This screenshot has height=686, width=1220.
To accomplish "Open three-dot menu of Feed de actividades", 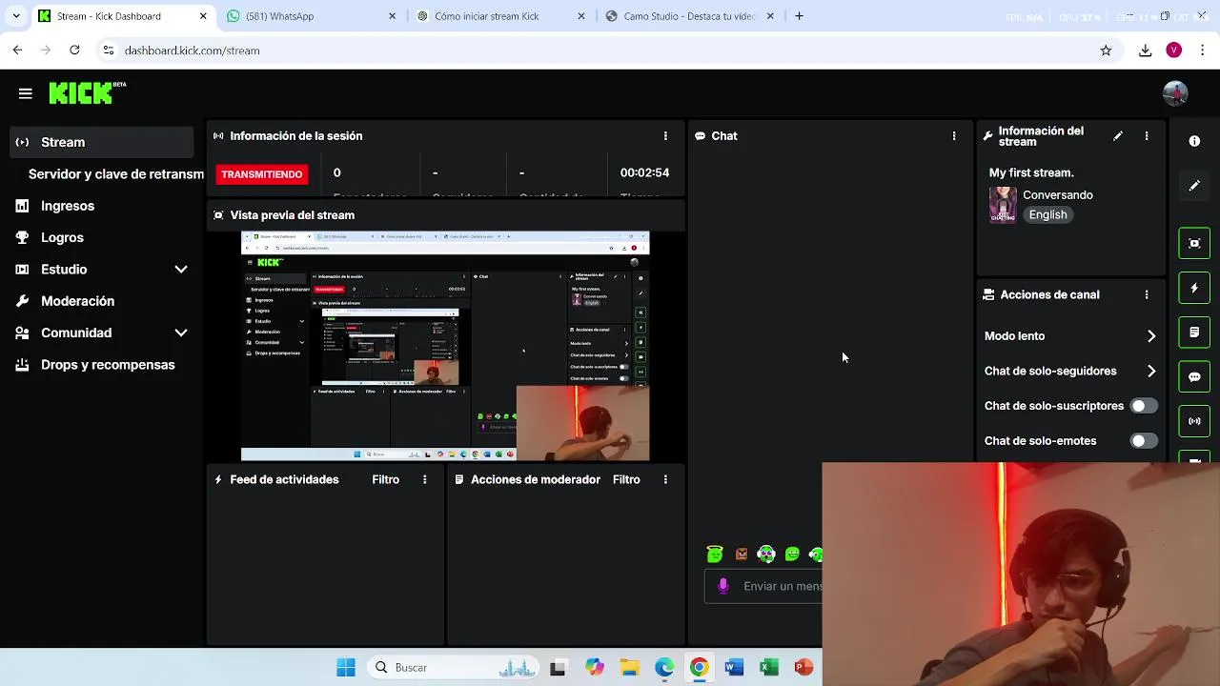I will click(425, 480).
